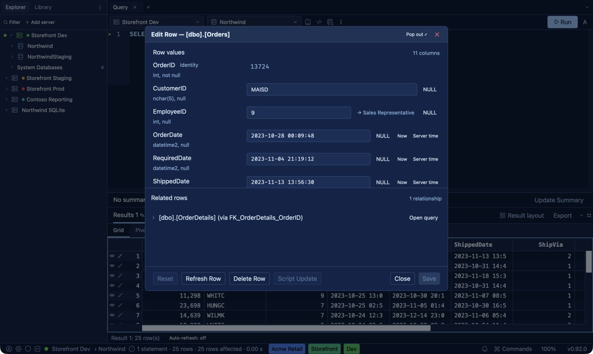Expand the Storefront Prod server
Viewport: 593px width, 354px height.
click(x=6, y=89)
